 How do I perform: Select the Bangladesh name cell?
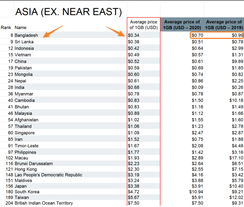26,35
